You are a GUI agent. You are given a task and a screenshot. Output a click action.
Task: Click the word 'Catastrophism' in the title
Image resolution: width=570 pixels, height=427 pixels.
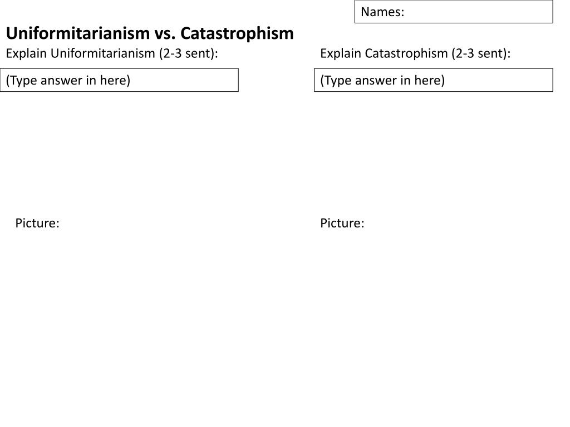(x=237, y=33)
